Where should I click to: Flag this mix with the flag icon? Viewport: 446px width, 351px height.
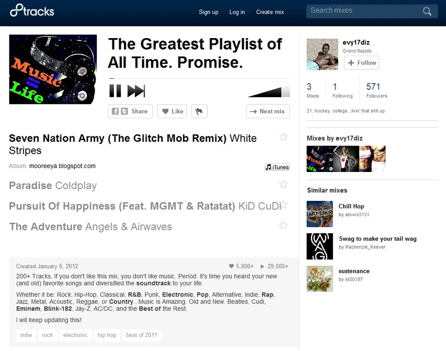(199, 111)
